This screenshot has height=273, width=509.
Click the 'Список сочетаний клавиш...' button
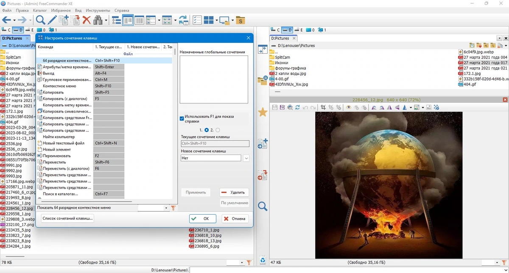tap(68, 218)
